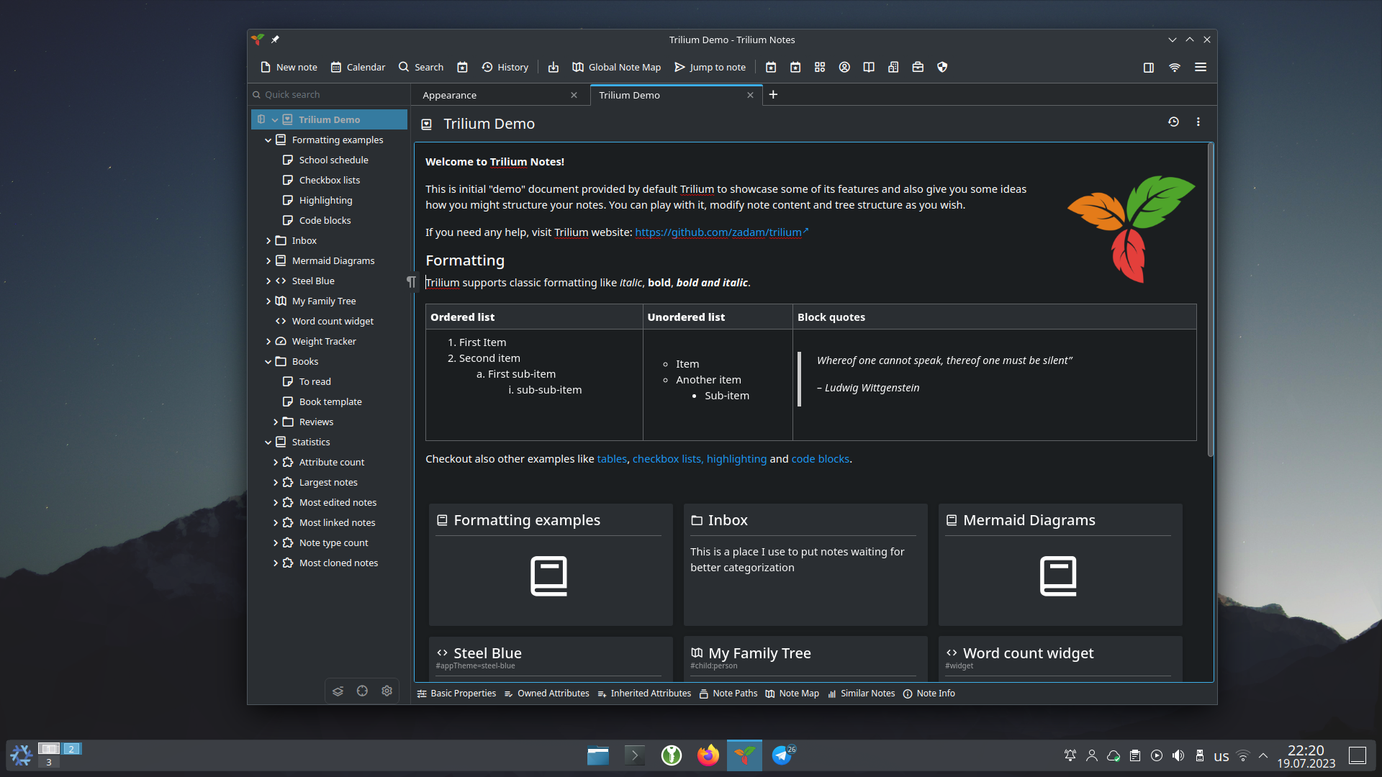This screenshot has width=1382, height=777.
Task: Expand the Mermaid Diagrams tree node
Action: point(268,261)
